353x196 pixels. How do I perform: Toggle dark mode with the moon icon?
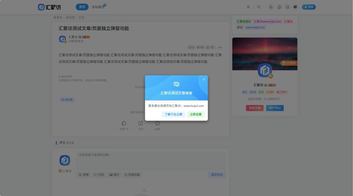[271, 7]
